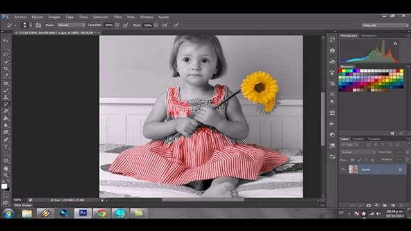Select the Gradient/Paint Bucket tool
This screenshot has width=411, height=231.
click(x=6, y=118)
